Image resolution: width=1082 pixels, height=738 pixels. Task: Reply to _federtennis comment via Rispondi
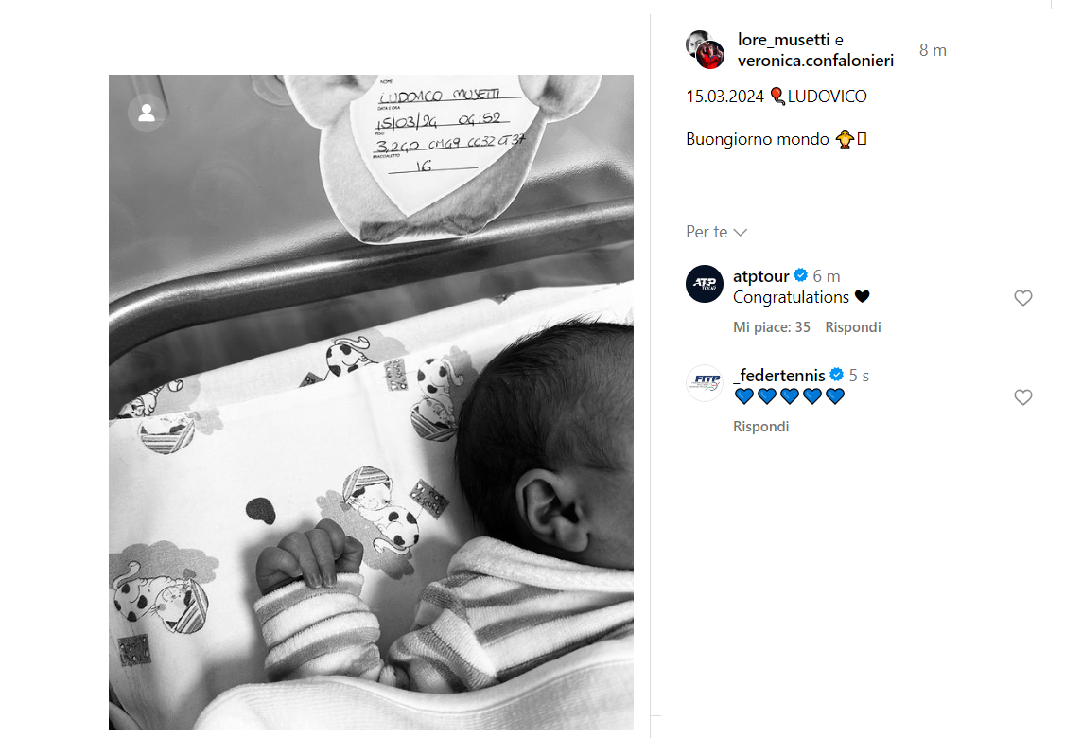pos(760,427)
